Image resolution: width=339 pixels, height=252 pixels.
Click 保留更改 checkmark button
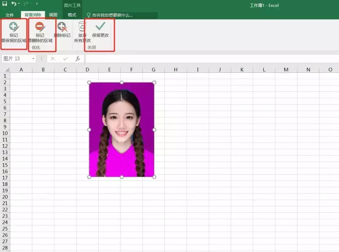click(100, 30)
